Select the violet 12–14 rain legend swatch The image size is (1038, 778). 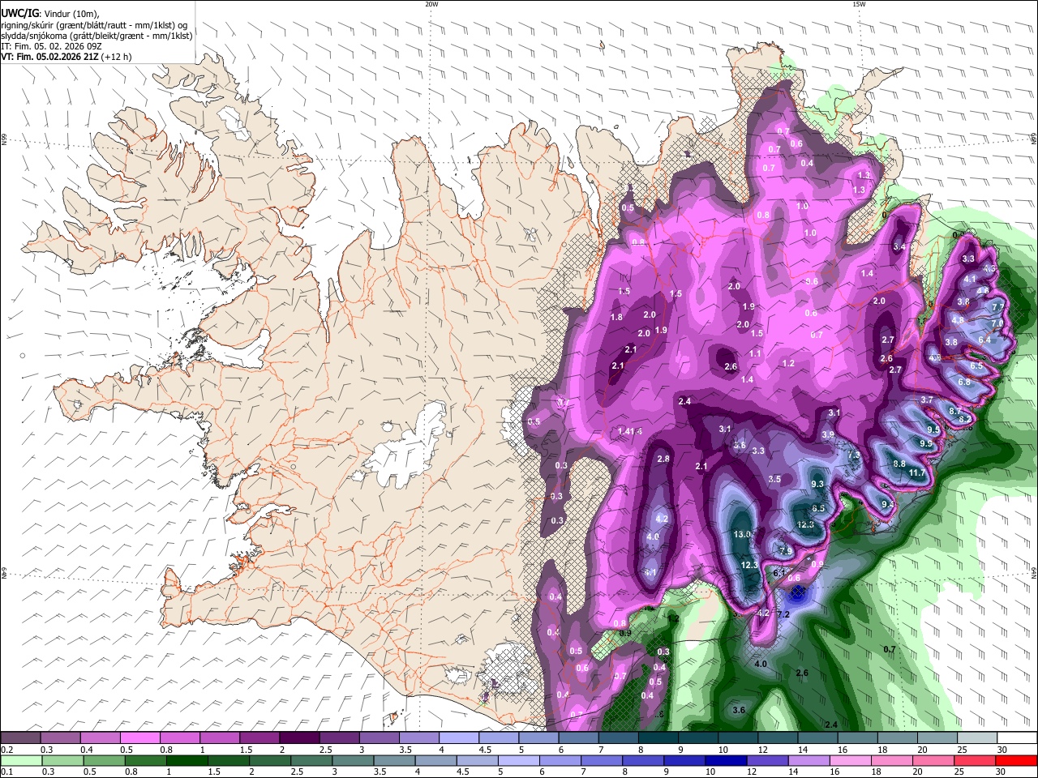pos(768,760)
